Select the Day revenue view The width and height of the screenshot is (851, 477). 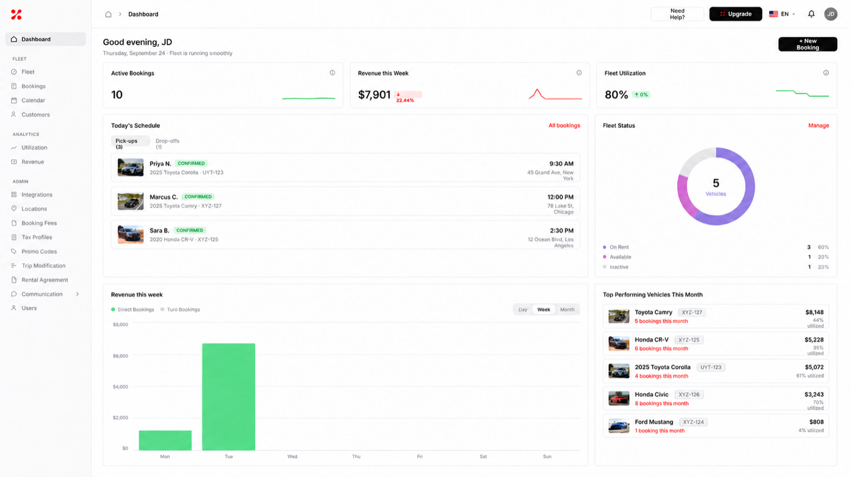(x=523, y=309)
